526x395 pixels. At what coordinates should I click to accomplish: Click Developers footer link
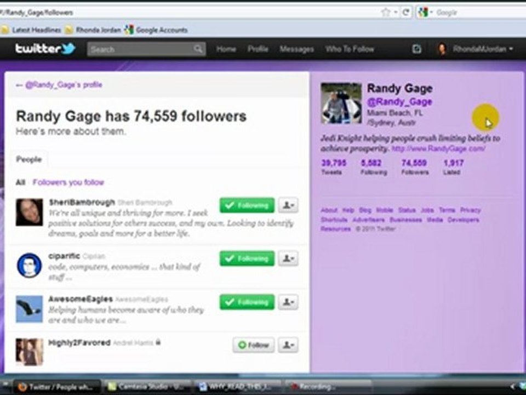coord(464,219)
